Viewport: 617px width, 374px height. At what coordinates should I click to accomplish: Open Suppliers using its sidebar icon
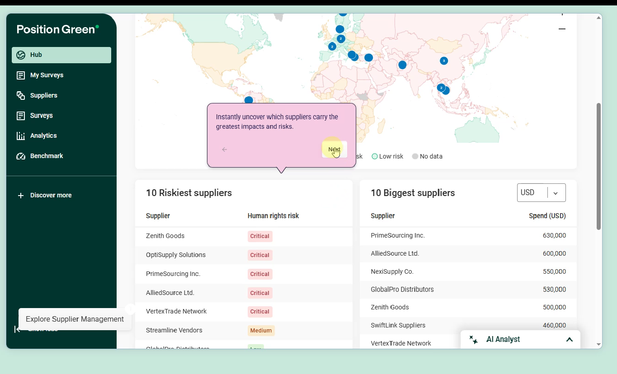21,95
